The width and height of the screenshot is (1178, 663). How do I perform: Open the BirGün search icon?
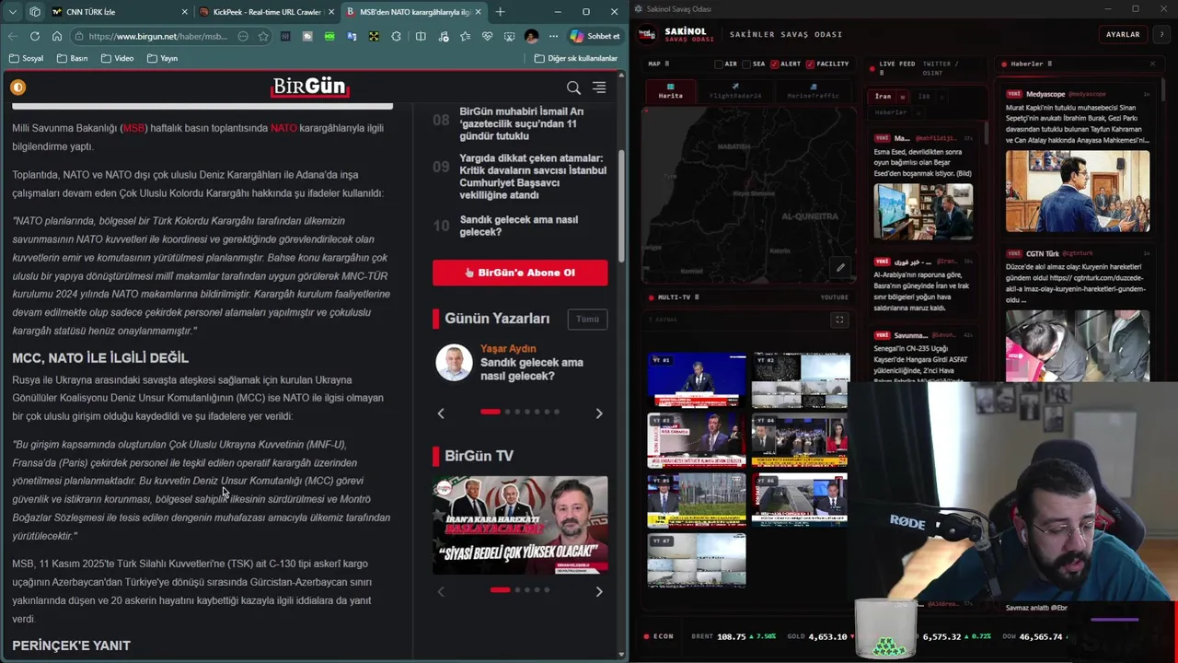[x=573, y=87]
